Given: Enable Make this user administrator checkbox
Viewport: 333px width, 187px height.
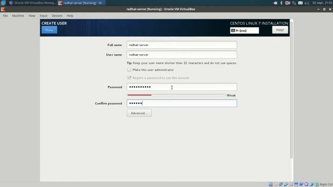Looking at the screenshot, I should click(x=129, y=70).
